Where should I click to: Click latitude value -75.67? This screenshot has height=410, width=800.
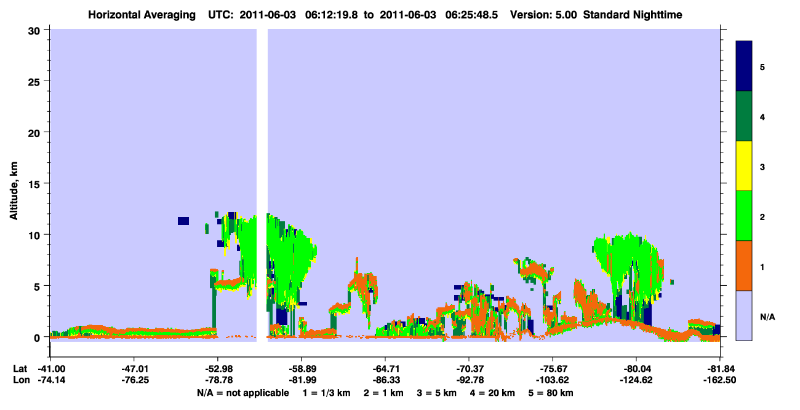pos(552,369)
